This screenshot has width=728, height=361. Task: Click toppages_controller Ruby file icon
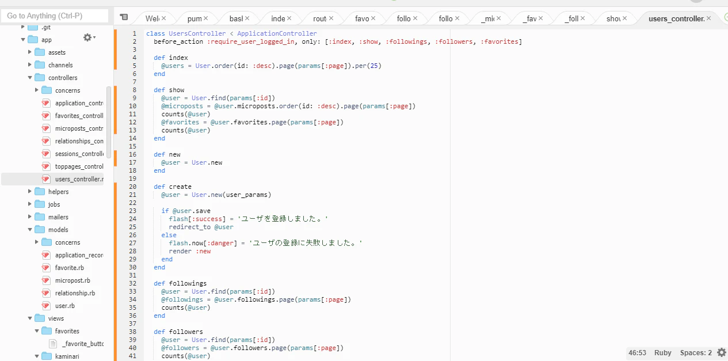click(x=46, y=166)
